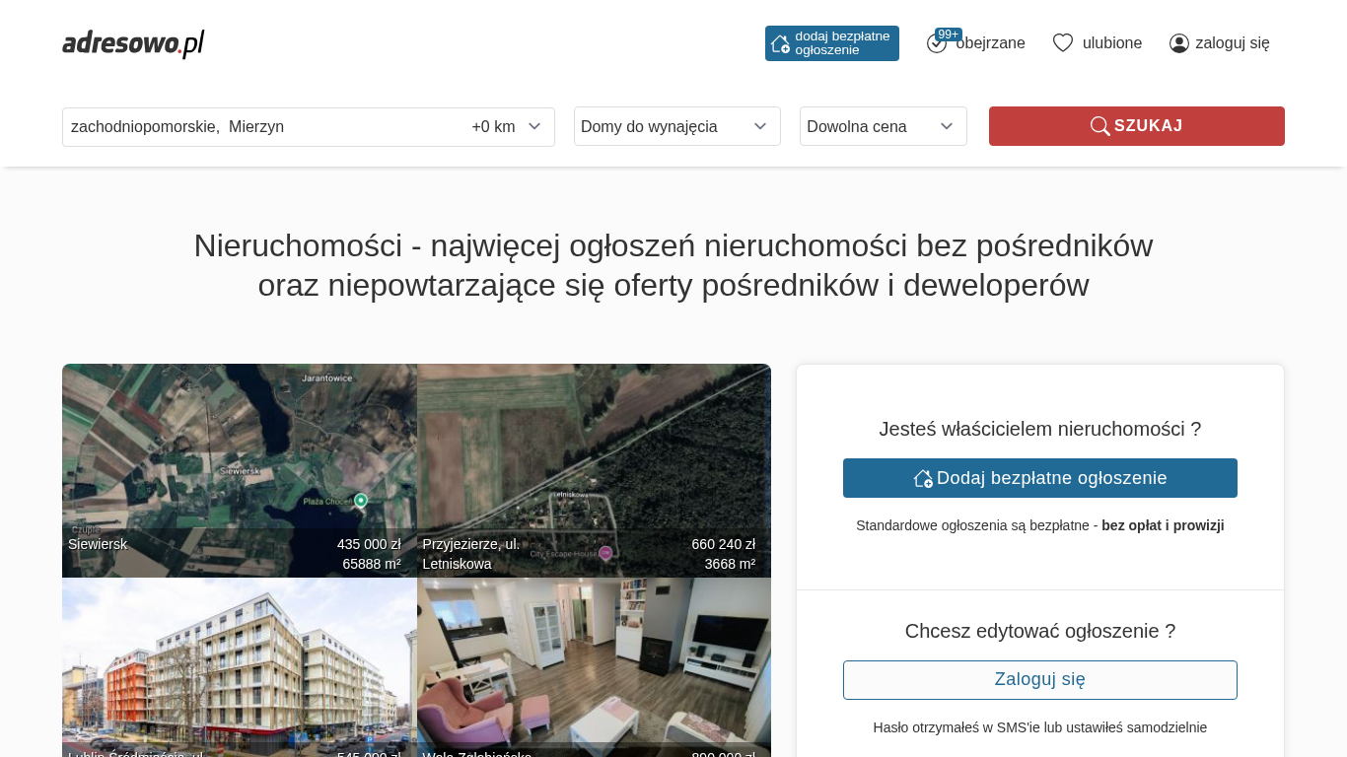Image resolution: width=1347 pixels, height=757 pixels.
Task: Open viewed listings checkmark icon
Action: [936, 43]
